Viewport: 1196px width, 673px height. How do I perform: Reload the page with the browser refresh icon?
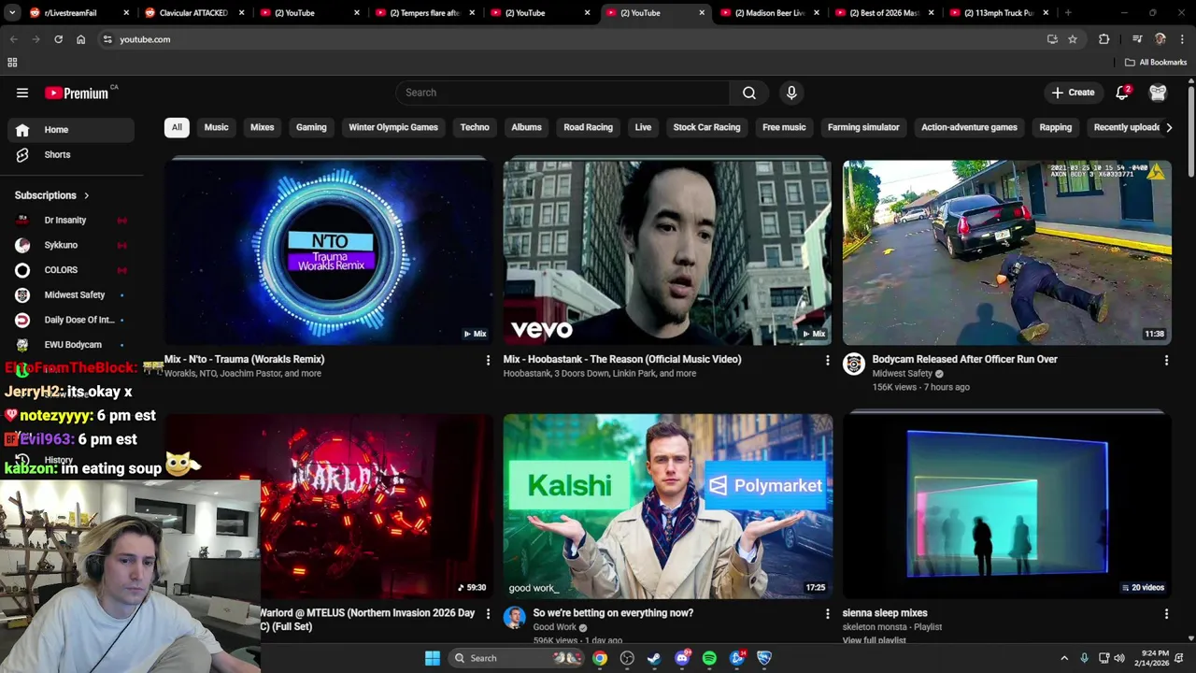pos(58,39)
